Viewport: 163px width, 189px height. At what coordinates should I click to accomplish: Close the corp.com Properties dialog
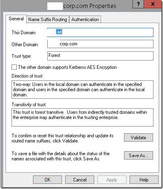pos(153,4)
